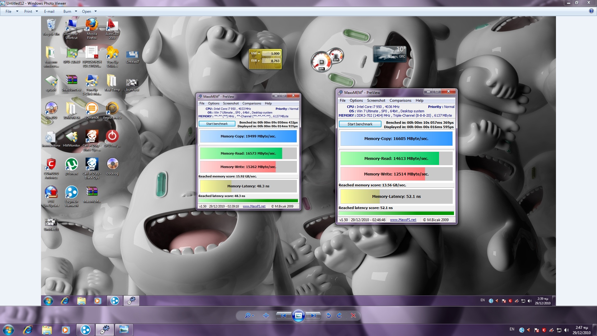The width and height of the screenshot is (597, 336).
Task: Click the Computer - Shortcut icon on the pictured desktop
Action: click(x=72, y=29)
